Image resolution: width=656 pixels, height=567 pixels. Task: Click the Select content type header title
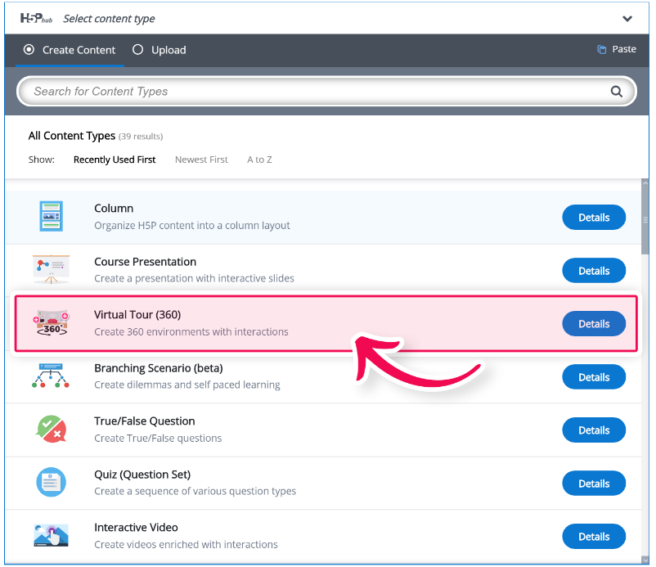click(x=109, y=19)
